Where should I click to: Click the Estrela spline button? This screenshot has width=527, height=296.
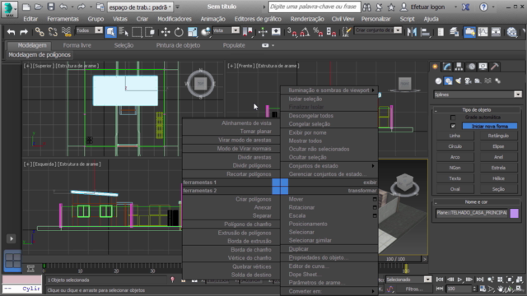click(498, 168)
